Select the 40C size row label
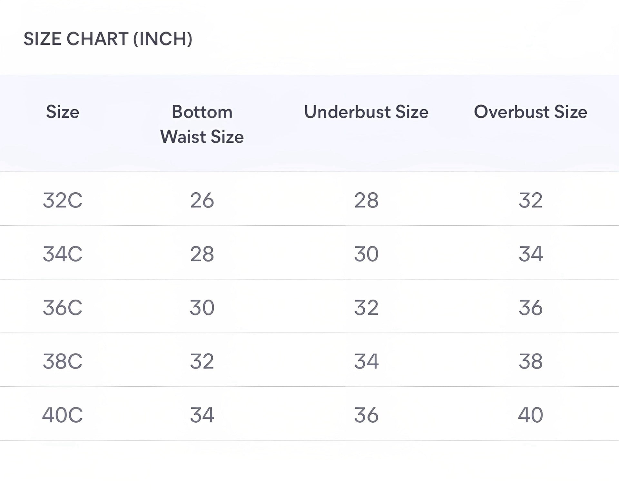The width and height of the screenshot is (619, 490). click(63, 415)
